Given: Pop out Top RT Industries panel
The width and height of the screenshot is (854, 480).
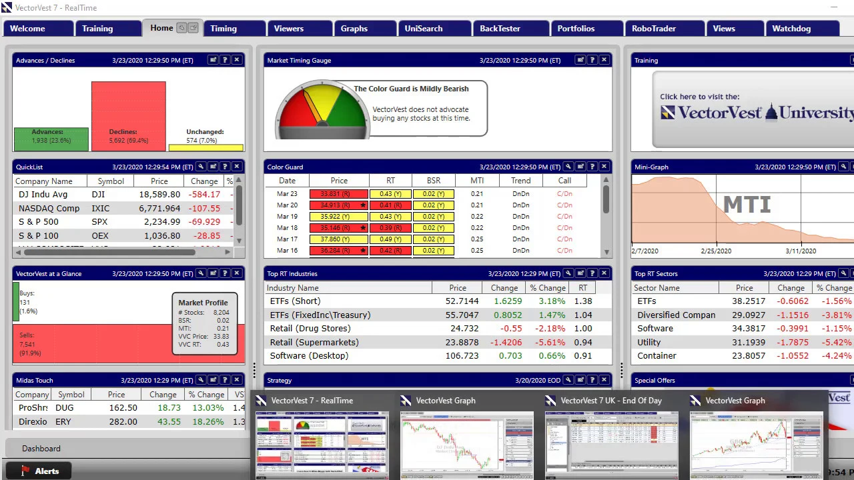Looking at the screenshot, I should pyautogui.click(x=580, y=273).
